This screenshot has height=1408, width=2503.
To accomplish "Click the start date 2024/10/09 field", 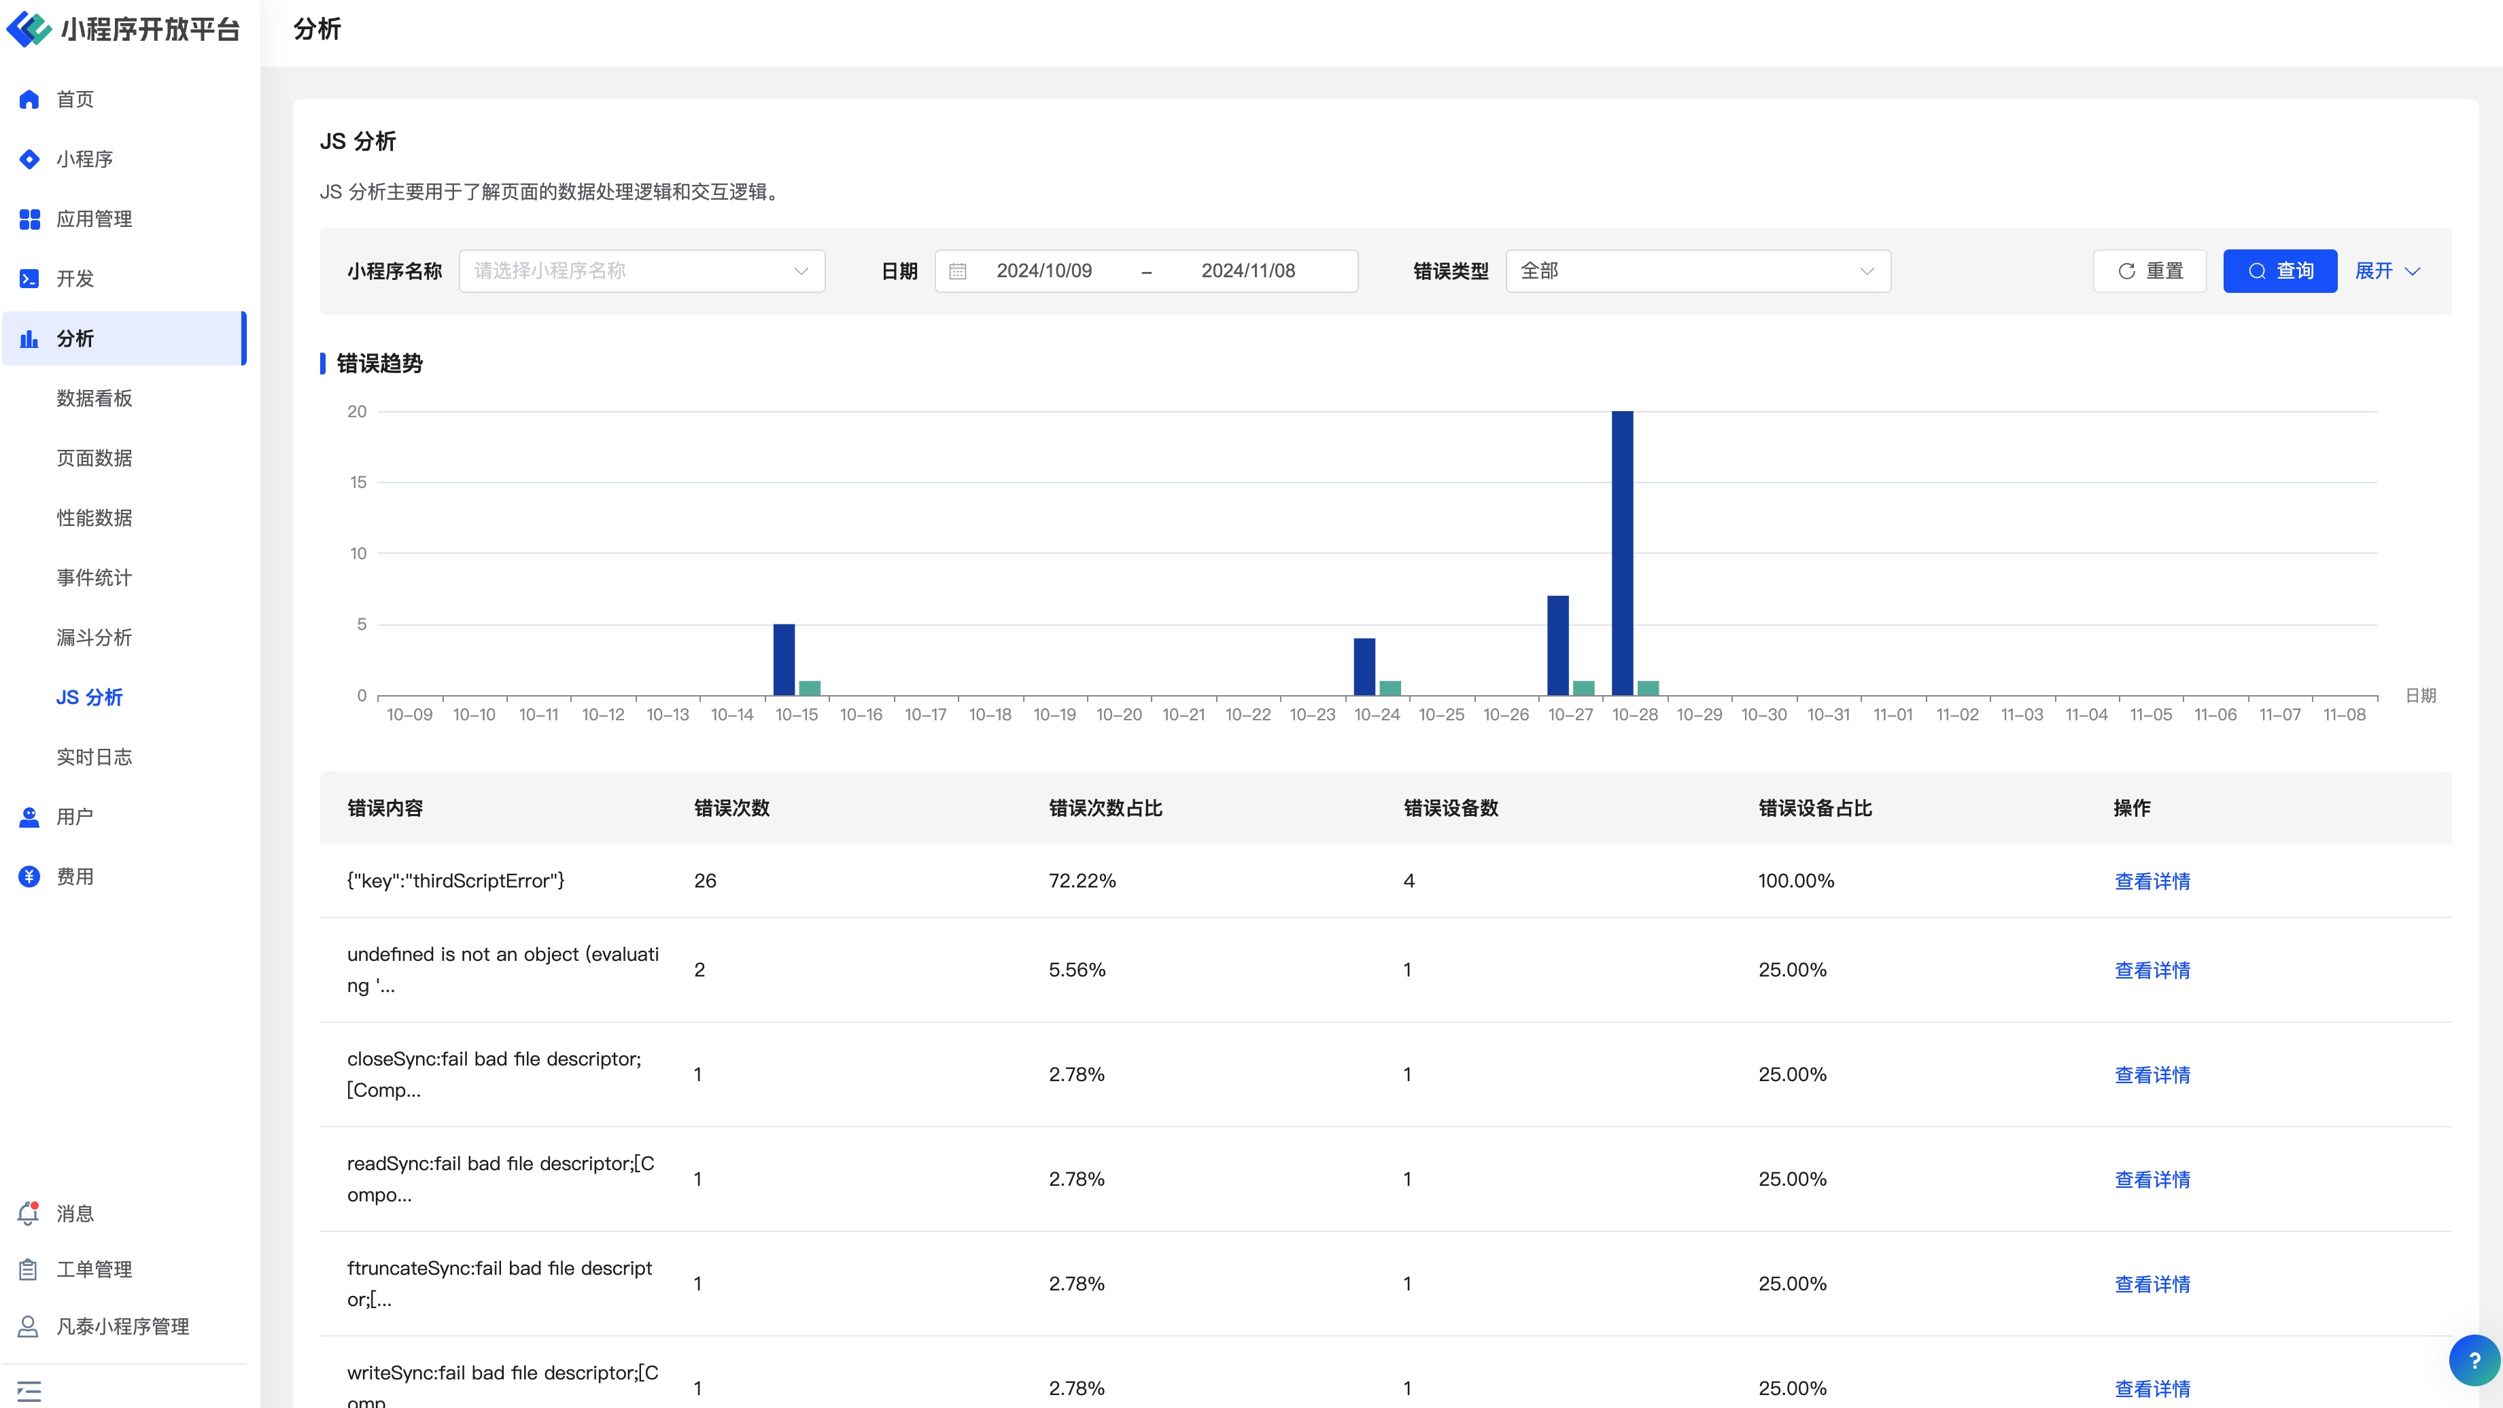I will pos(1043,271).
